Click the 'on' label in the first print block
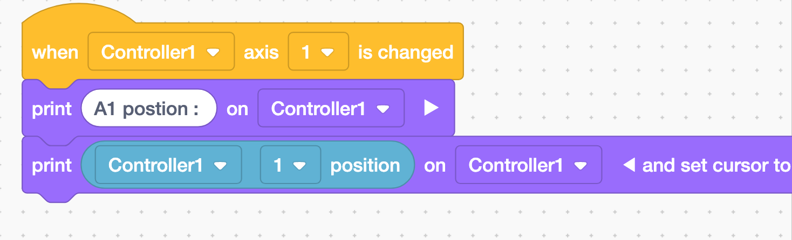 point(237,109)
